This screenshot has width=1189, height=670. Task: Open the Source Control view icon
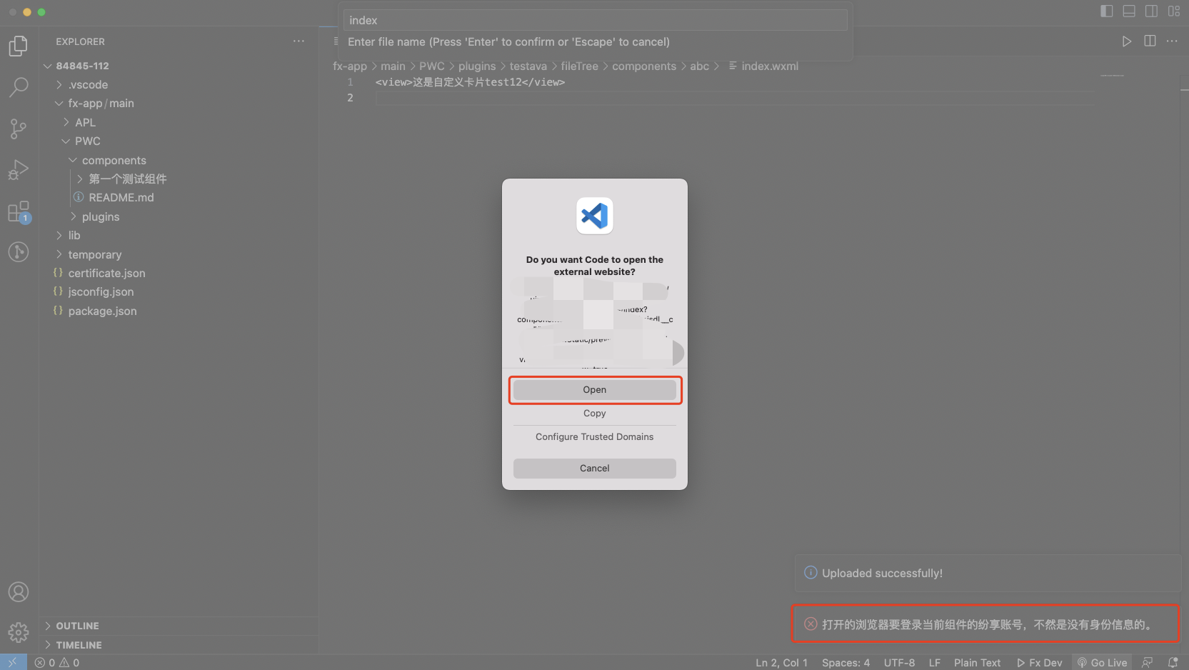[19, 129]
